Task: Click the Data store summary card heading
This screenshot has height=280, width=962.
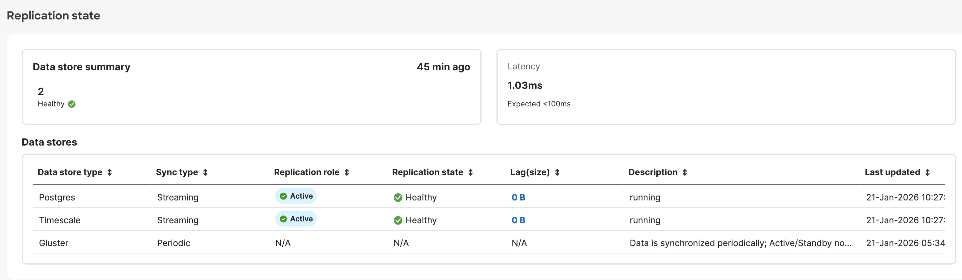Action: (x=81, y=67)
